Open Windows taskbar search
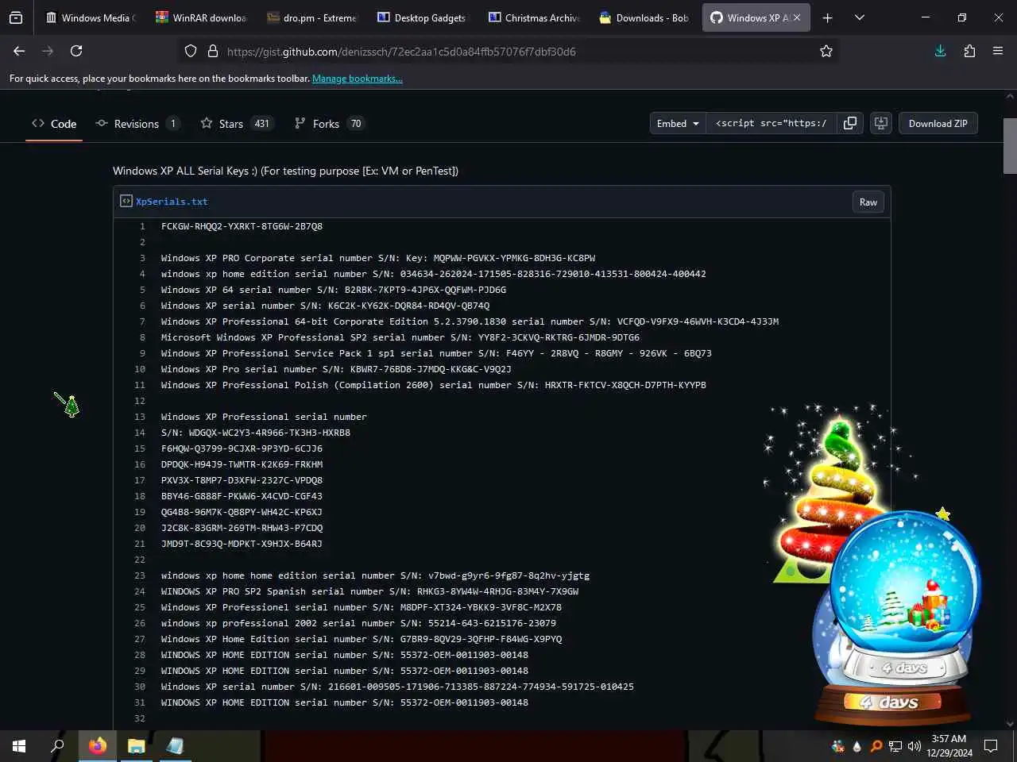This screenshot has height=762, width=1017. [x=57, y=746]
